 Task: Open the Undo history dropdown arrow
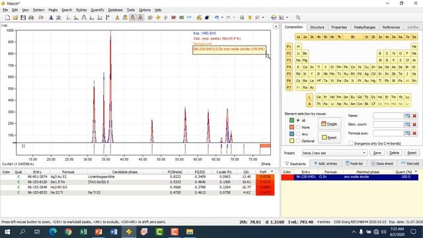222,18
